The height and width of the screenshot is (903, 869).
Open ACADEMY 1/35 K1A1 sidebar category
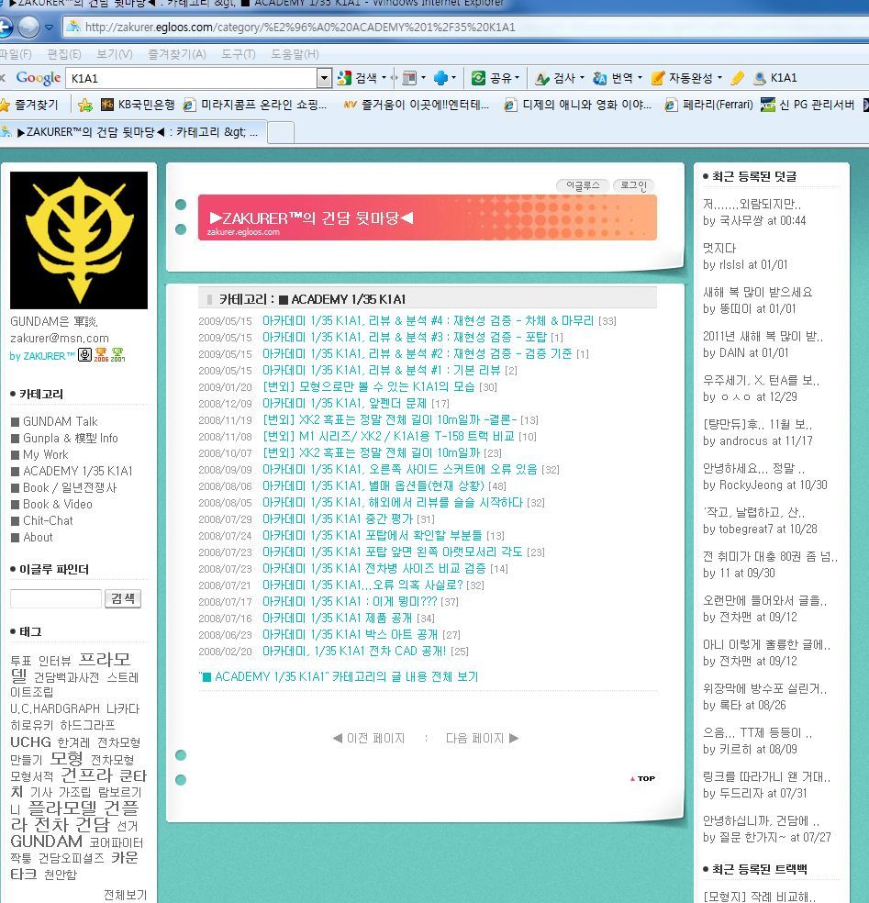[x=78, y=471]
